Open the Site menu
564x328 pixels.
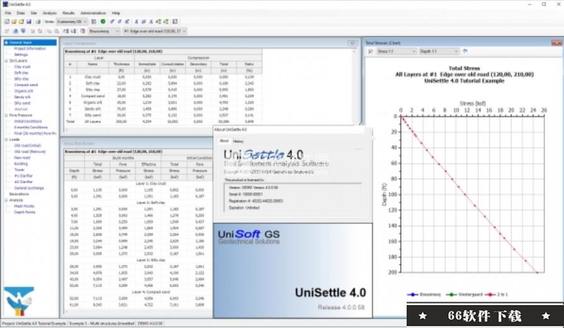34,13
